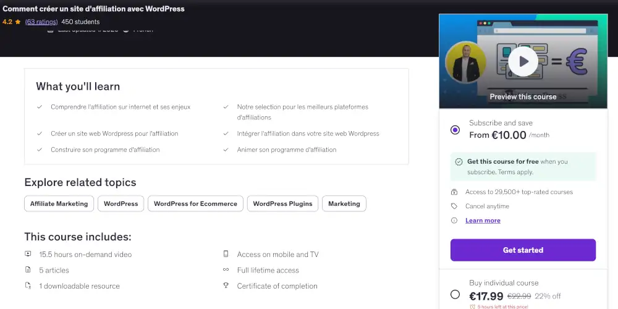Open the 63 ratings link

[41, 22]
